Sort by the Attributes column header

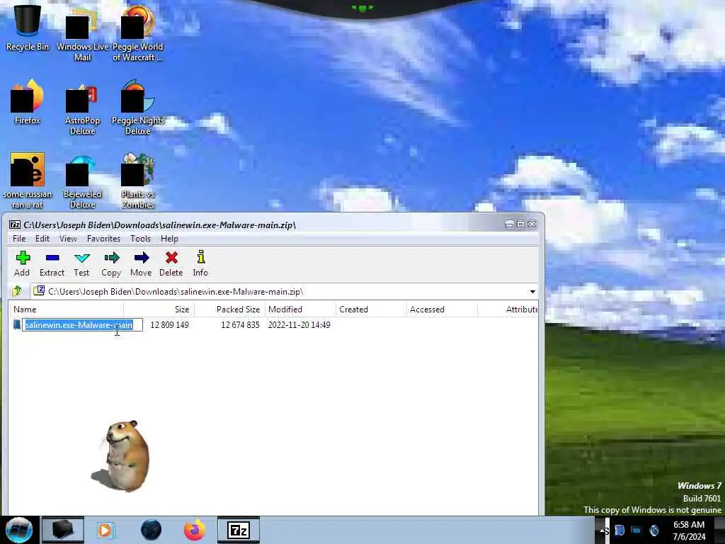[508, 310]
